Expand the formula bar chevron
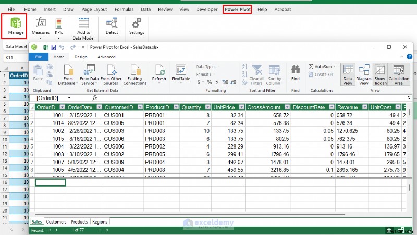 [409, 98]
